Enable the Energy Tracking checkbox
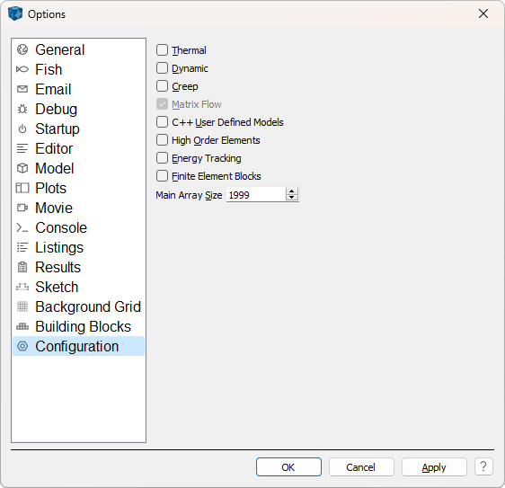The height and width of the screenshot is (488, 505). point(162,158)
